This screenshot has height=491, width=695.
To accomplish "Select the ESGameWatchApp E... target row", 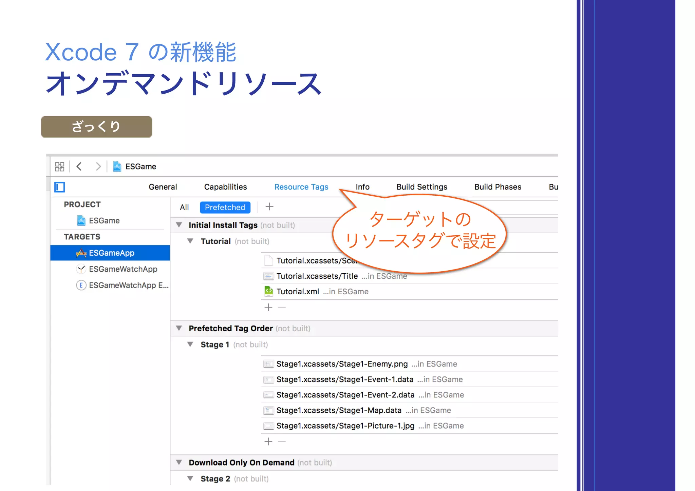I will click(110, 285).
